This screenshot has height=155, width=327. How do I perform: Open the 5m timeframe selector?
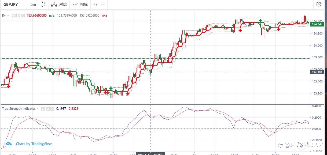[33, 4]
